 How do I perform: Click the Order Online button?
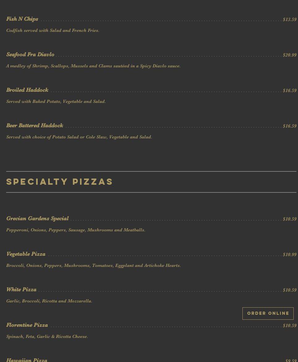click(x=268, y=313)
